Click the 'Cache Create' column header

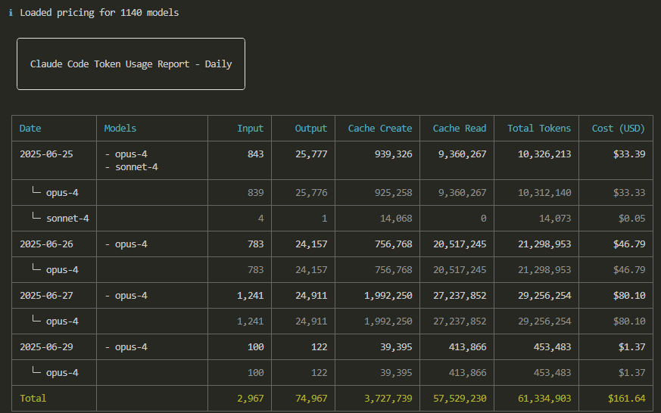[380, 129]
